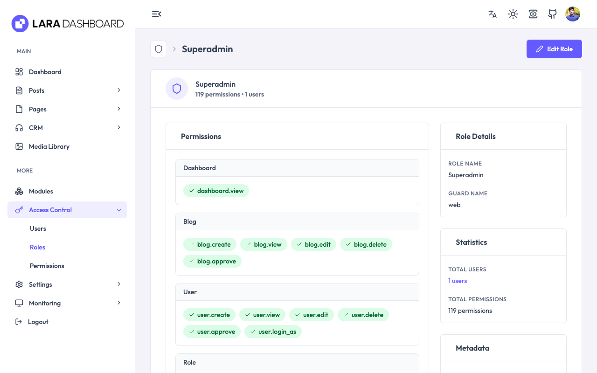Open the '1 users' link in Statistics
This screenshot has width=597, height=373.
[458, 281]
